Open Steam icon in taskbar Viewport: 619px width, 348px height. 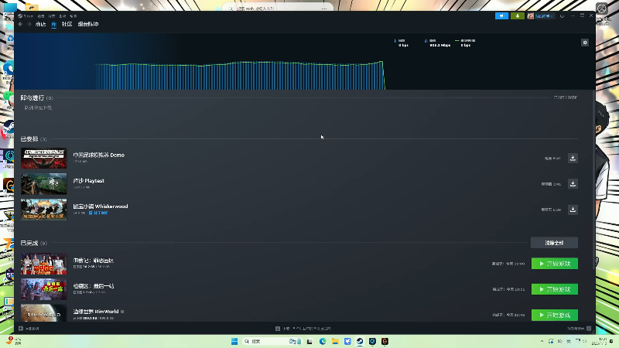click(360, 341)
